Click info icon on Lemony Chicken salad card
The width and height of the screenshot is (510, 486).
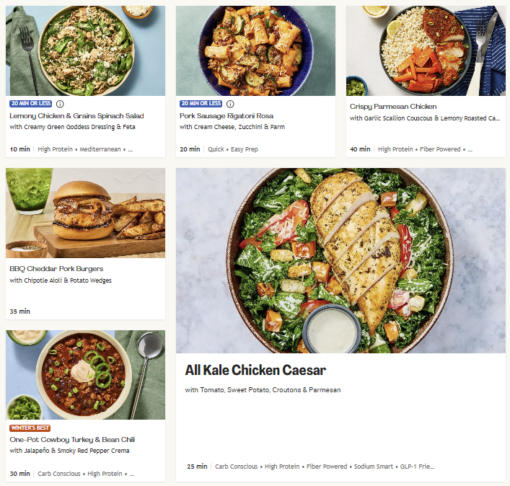tap(60, 104)
